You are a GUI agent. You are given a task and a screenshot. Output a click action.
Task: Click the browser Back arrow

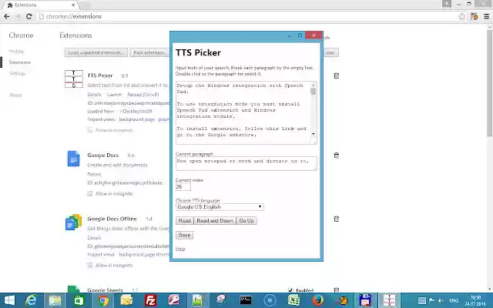pos(7,16)
